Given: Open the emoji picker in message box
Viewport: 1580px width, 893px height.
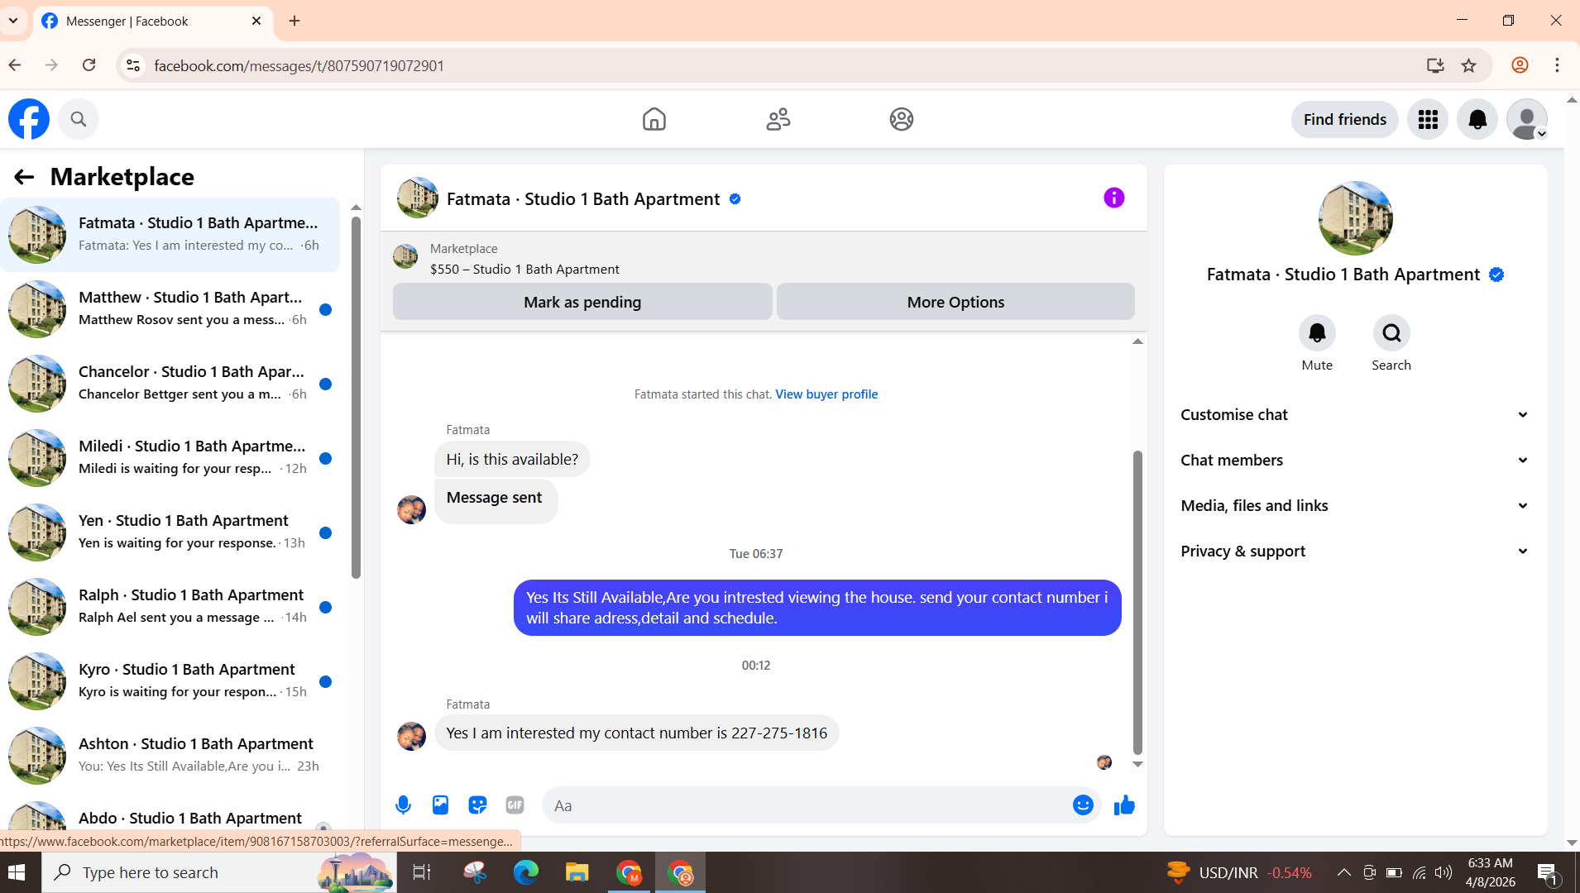Looking at the screenshot, I should pos(1083,805).
